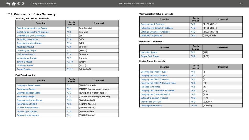Open 'Querying the IP Settings' link

pos(152,24)
